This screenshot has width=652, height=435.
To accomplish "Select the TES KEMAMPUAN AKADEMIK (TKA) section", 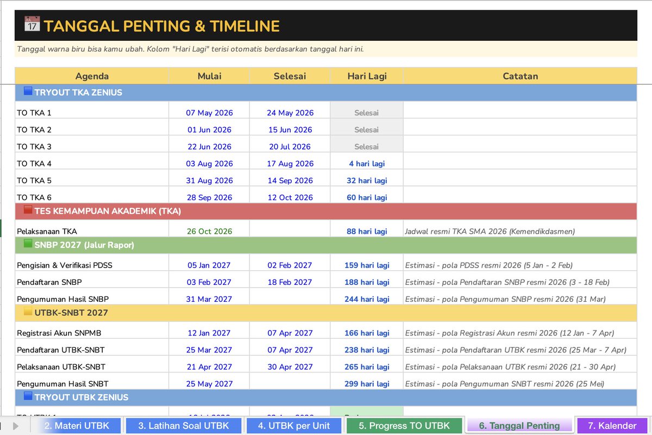I will point(325,211).
